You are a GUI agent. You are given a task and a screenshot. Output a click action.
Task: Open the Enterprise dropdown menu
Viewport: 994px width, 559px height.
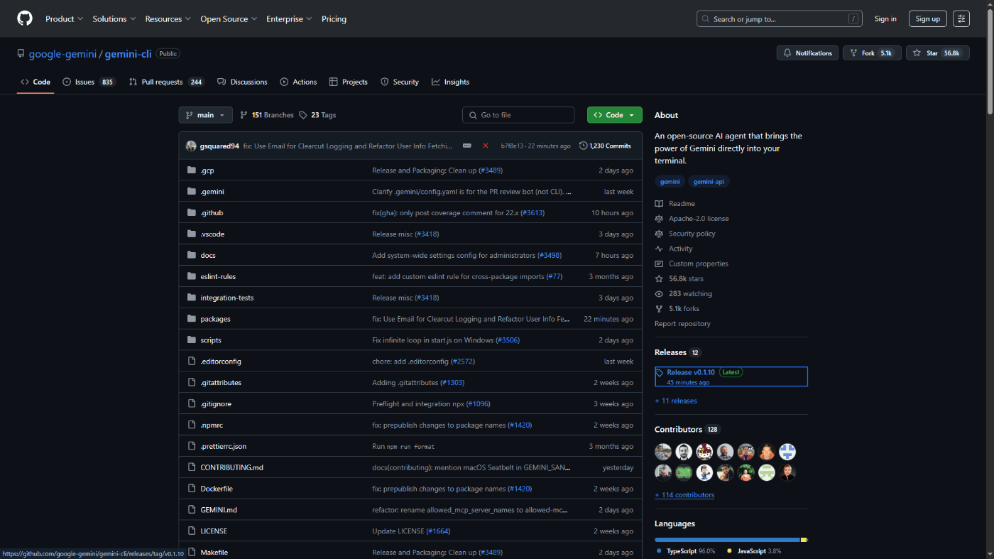click(x=289, y=19)
